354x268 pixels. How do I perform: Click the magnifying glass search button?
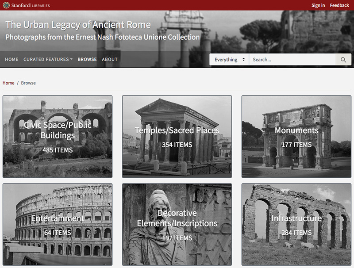(343, 60)
